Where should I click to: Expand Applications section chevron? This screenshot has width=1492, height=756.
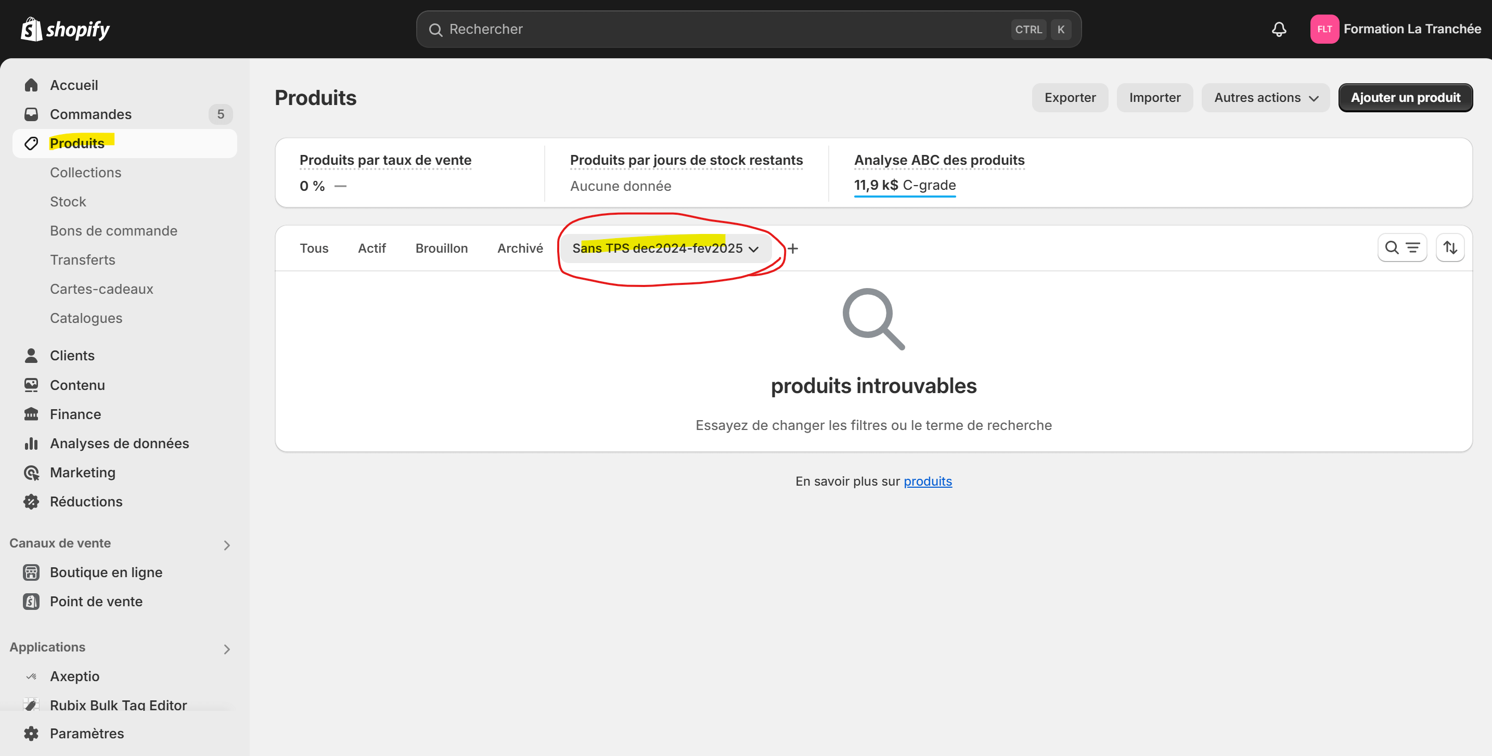226,649
